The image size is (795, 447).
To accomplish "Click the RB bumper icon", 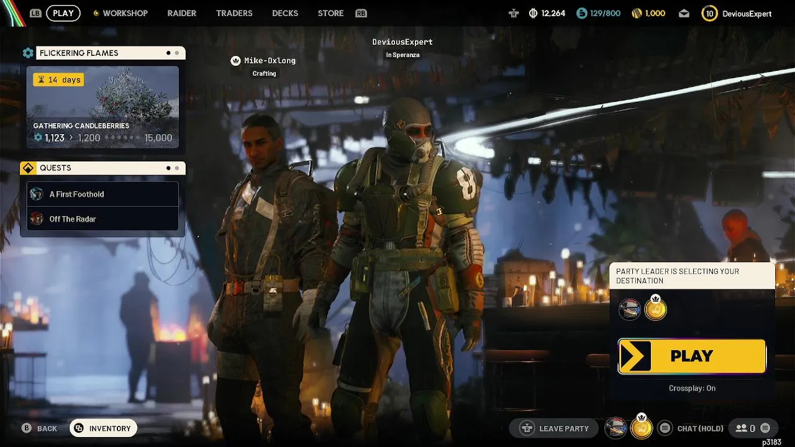I will pyautogui.click(x=361, y=13).
